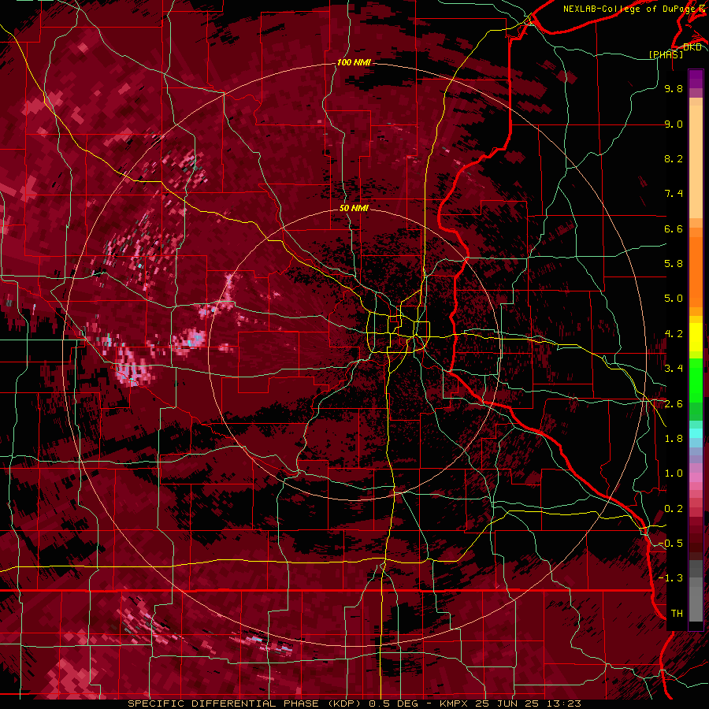The height and width of the screenshot is (709, 709).
Task: Pick the cyan band of the color bar
Action: [696, 433]
